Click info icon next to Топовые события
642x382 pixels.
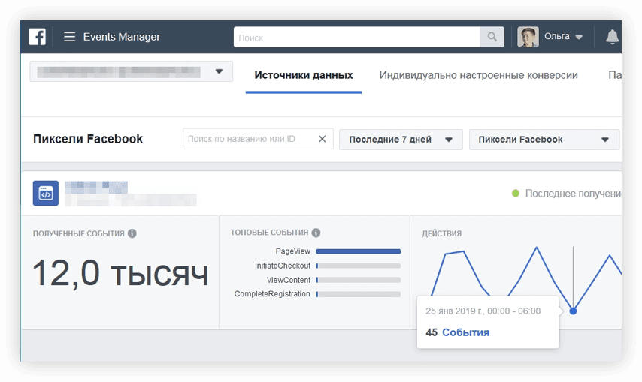(316, 233)
